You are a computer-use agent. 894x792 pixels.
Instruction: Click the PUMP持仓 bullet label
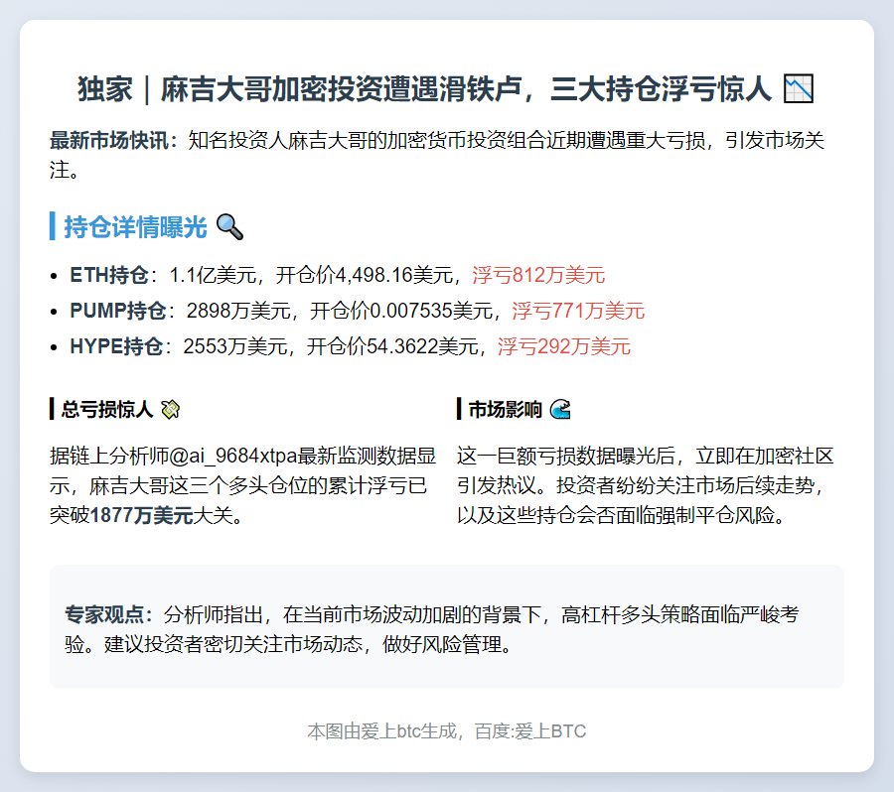tap(117, 311)
